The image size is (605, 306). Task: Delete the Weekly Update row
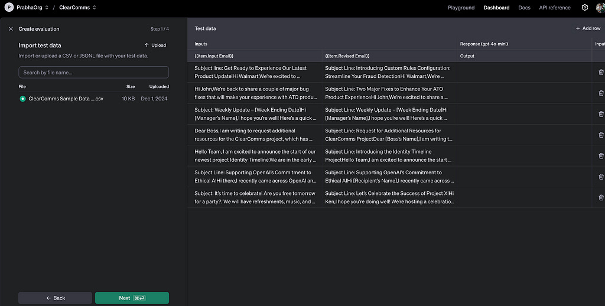click(601, 114)
